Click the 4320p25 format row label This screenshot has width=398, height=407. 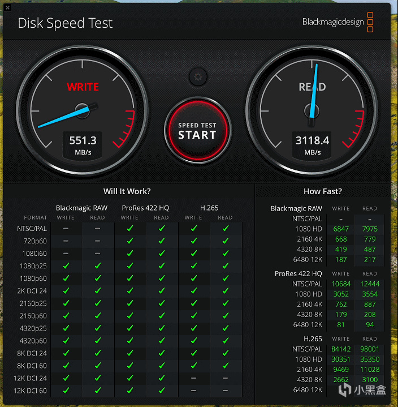(33, 328)
